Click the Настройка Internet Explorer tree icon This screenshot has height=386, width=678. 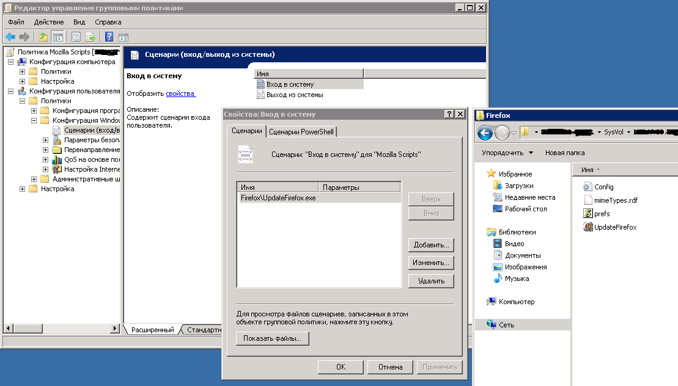coord(57,169)
